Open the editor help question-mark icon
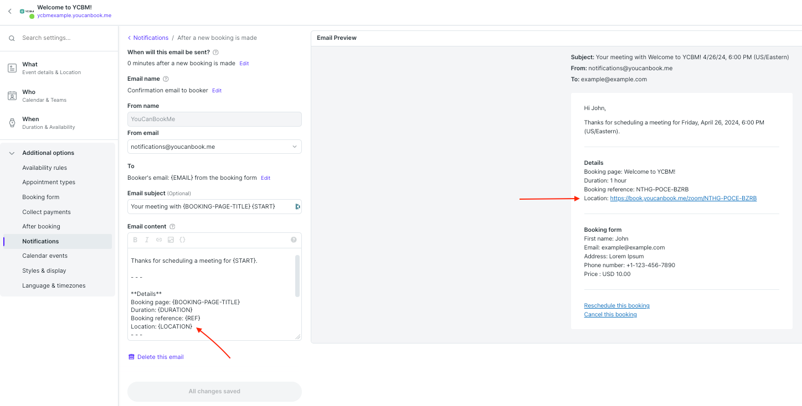Image resolution: width=802 pixels, height=406 pixels. point(294,240)
